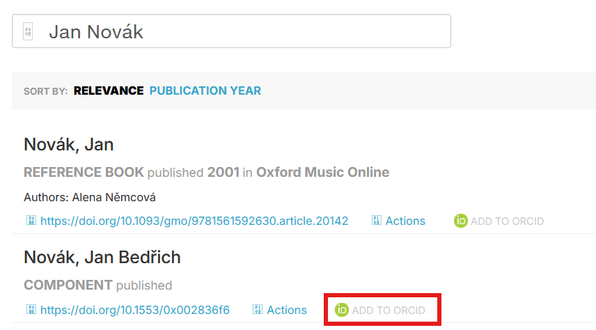This screenshot has width=596, height=330.
Task: Click the icon before the 10.1093 DOI link
Action: [31, 220]
